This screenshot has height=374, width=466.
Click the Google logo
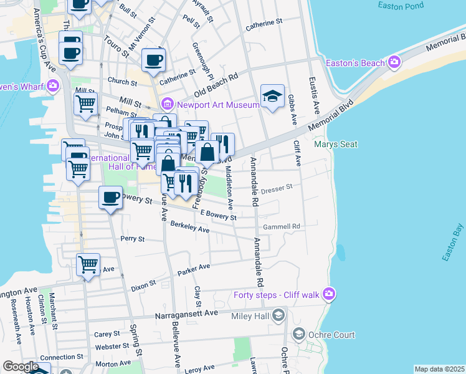pyautogui.click(x=21, y=366)
